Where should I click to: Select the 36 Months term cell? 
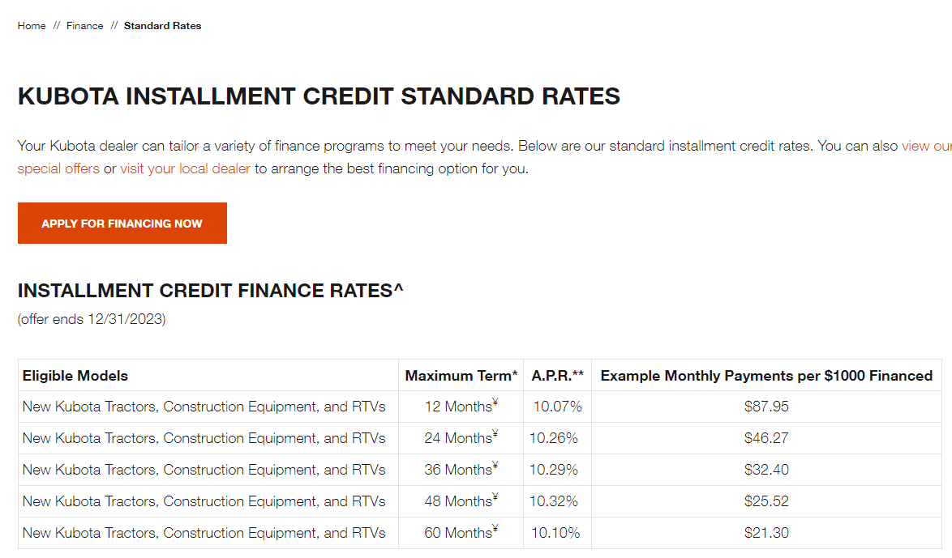point(461,470)
